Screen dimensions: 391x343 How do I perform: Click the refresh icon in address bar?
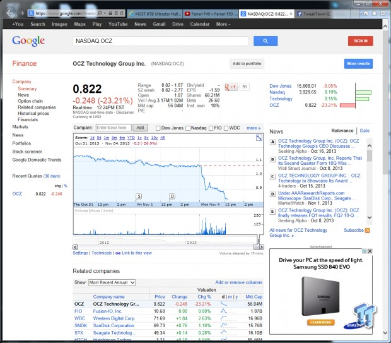(122, 13)
